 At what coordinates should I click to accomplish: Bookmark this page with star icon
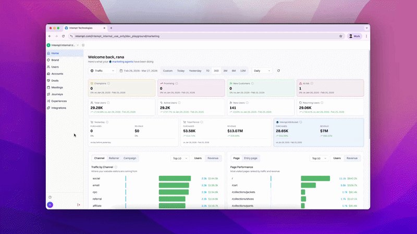pyautogui.click(x=341, y=36)
